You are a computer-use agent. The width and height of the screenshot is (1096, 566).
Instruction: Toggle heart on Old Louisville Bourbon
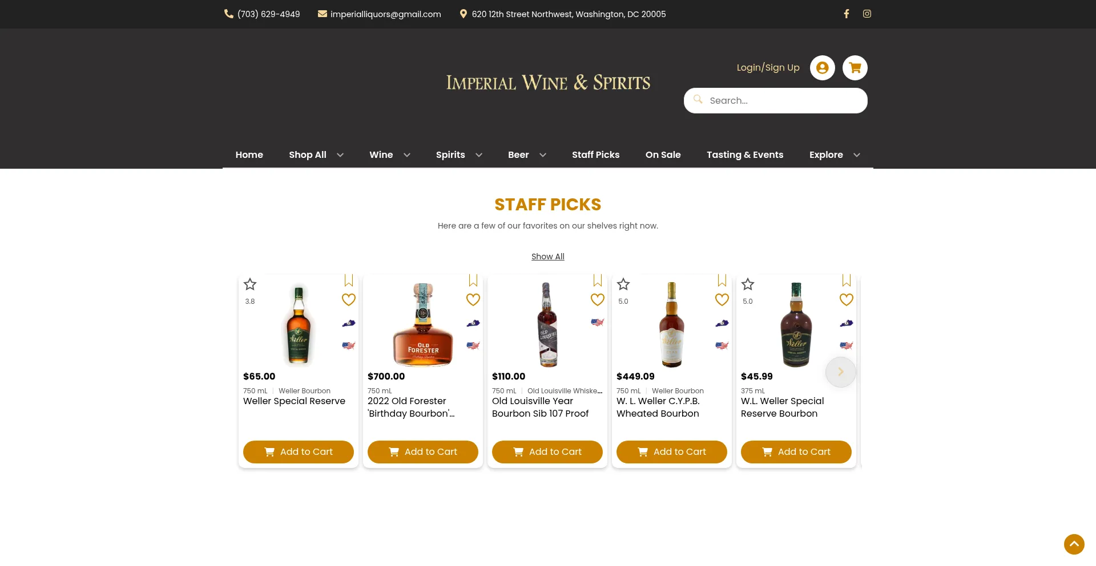(597, 300)
